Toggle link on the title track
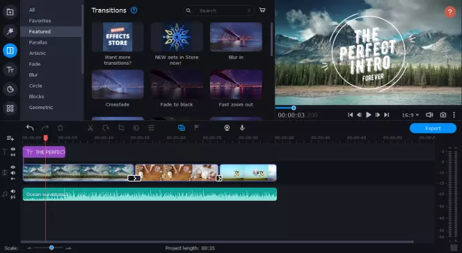462x253 pixels. pos(13,155)
